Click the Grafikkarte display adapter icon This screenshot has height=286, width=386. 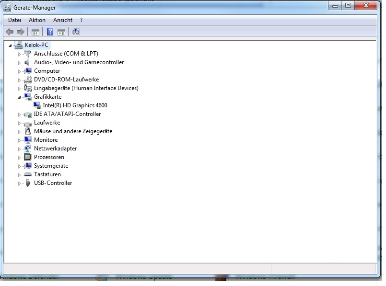28,97
